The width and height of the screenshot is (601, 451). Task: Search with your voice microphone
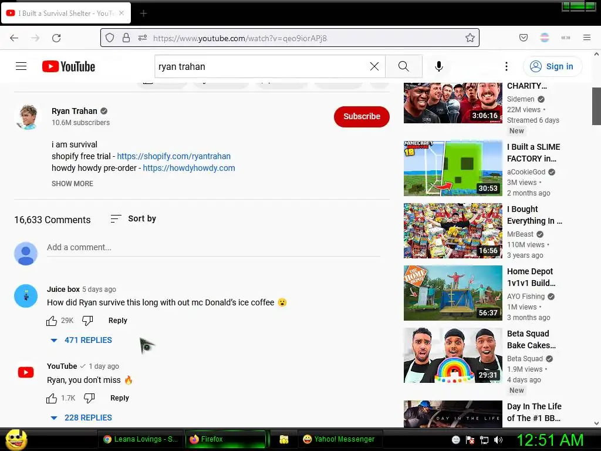click(x=439, y=66)
